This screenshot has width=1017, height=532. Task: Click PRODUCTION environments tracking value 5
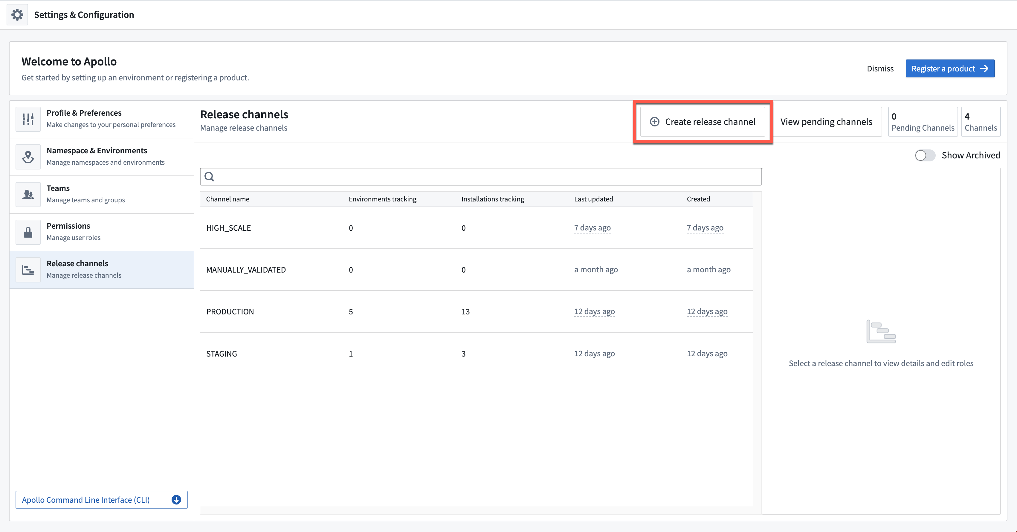point(351,311)
